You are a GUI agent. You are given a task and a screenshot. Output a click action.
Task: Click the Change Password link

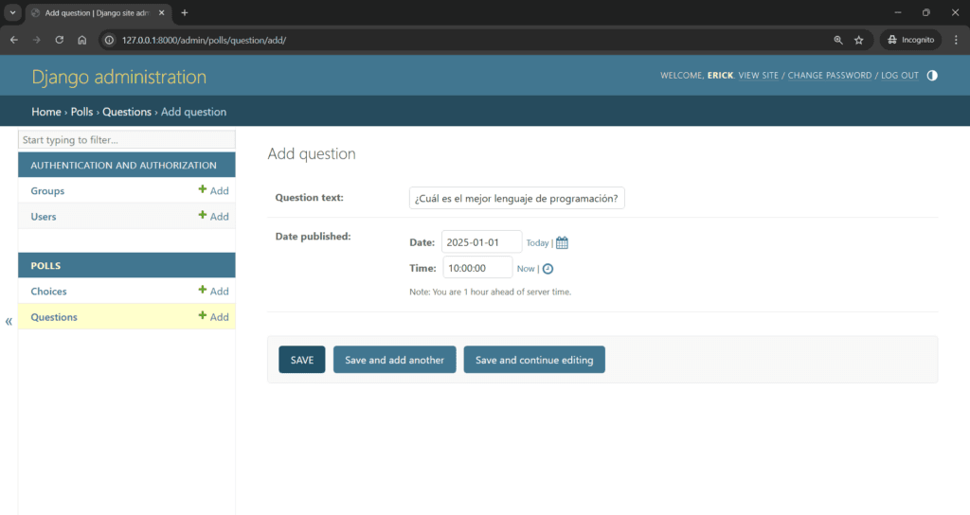[830, 76]
